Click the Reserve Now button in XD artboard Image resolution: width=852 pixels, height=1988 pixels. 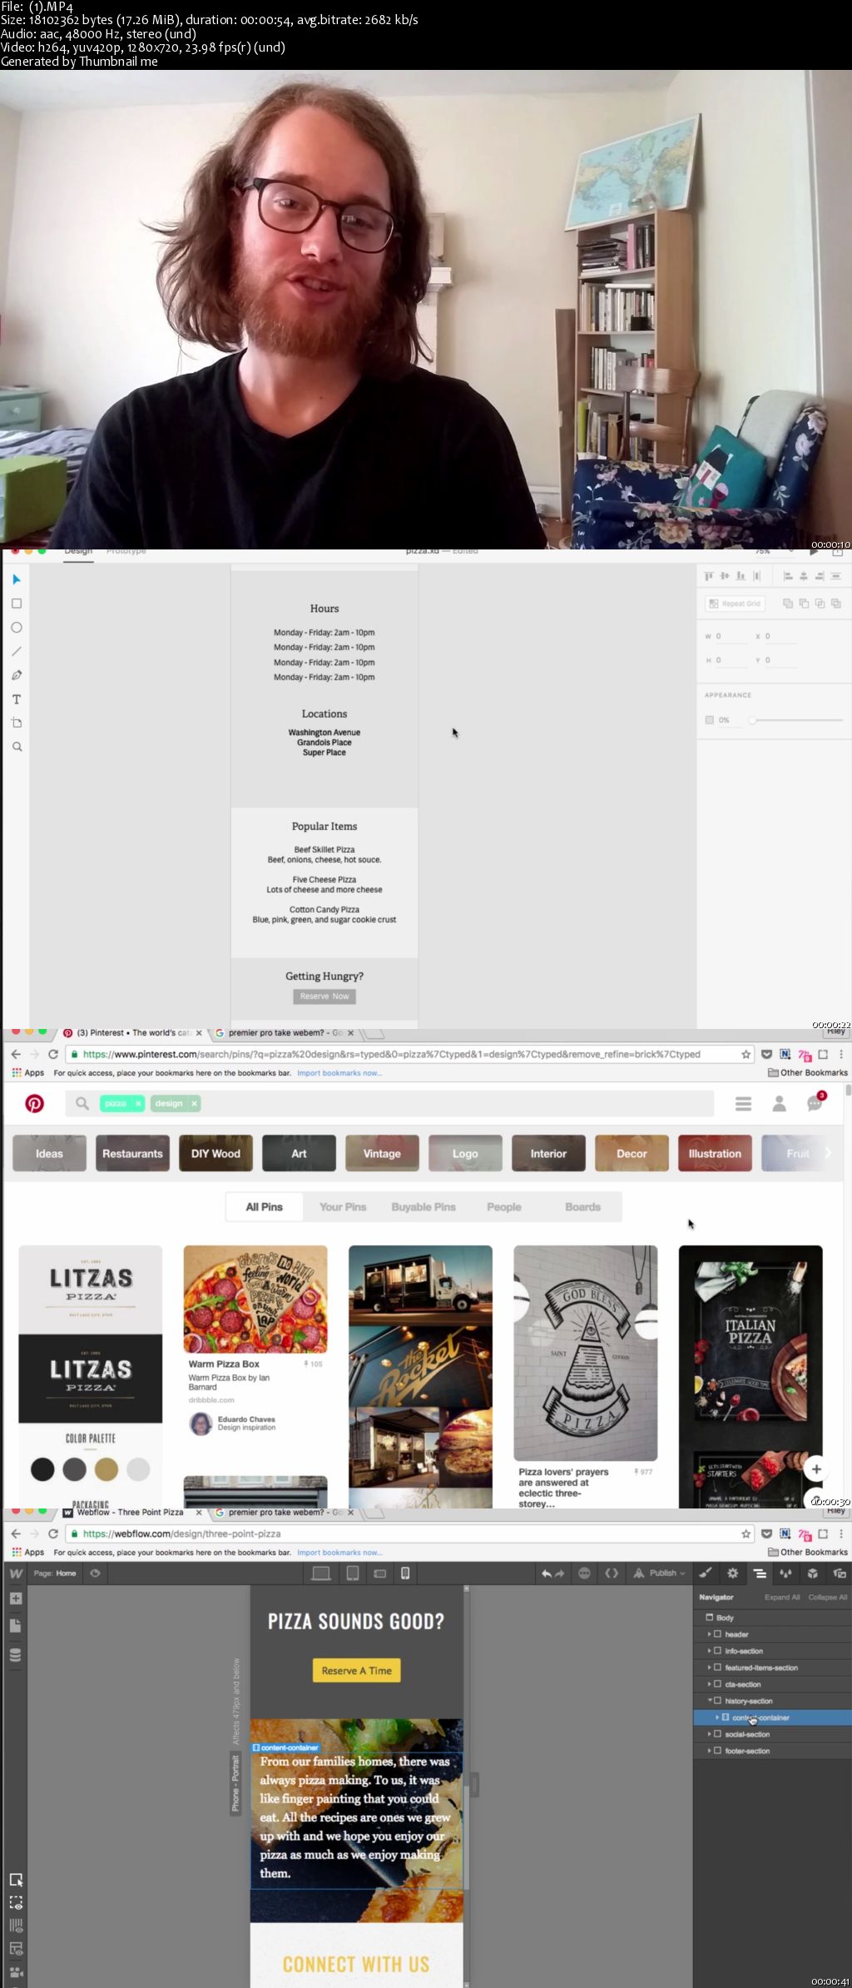[x=324, y=996]
